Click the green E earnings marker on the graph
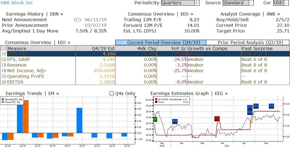This screenshot has height=148, width=290. (x=155, y=119)
